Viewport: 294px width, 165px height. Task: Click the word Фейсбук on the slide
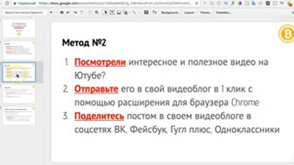148,129
